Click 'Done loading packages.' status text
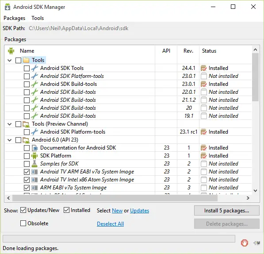264x254 pixels. [x=31, y=248]
